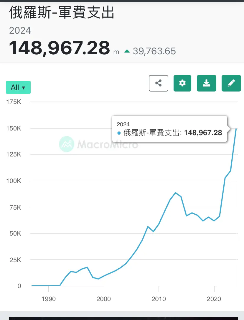244x320 pixels.
Task: Click blue series dot in tooltip
Action: (119, 133)
